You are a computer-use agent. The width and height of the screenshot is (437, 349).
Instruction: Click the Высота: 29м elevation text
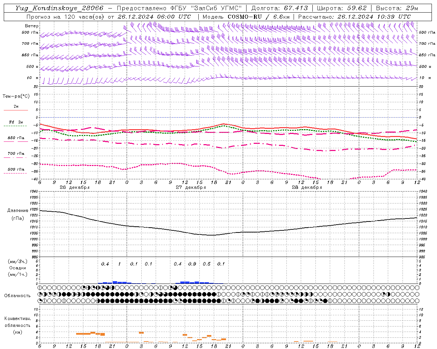pos(397,8)
